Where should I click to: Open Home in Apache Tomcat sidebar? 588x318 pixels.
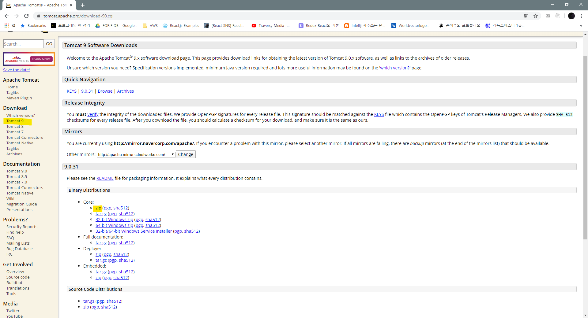pos(12,87)
